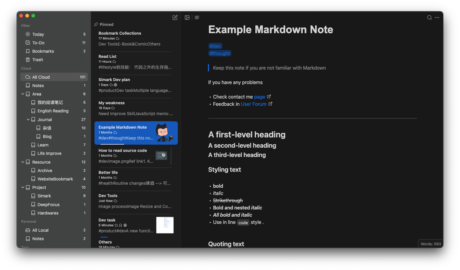Click the pin icon beside Pinned
The height and width of the screenshot is (270, 460).
coord(96,24)
